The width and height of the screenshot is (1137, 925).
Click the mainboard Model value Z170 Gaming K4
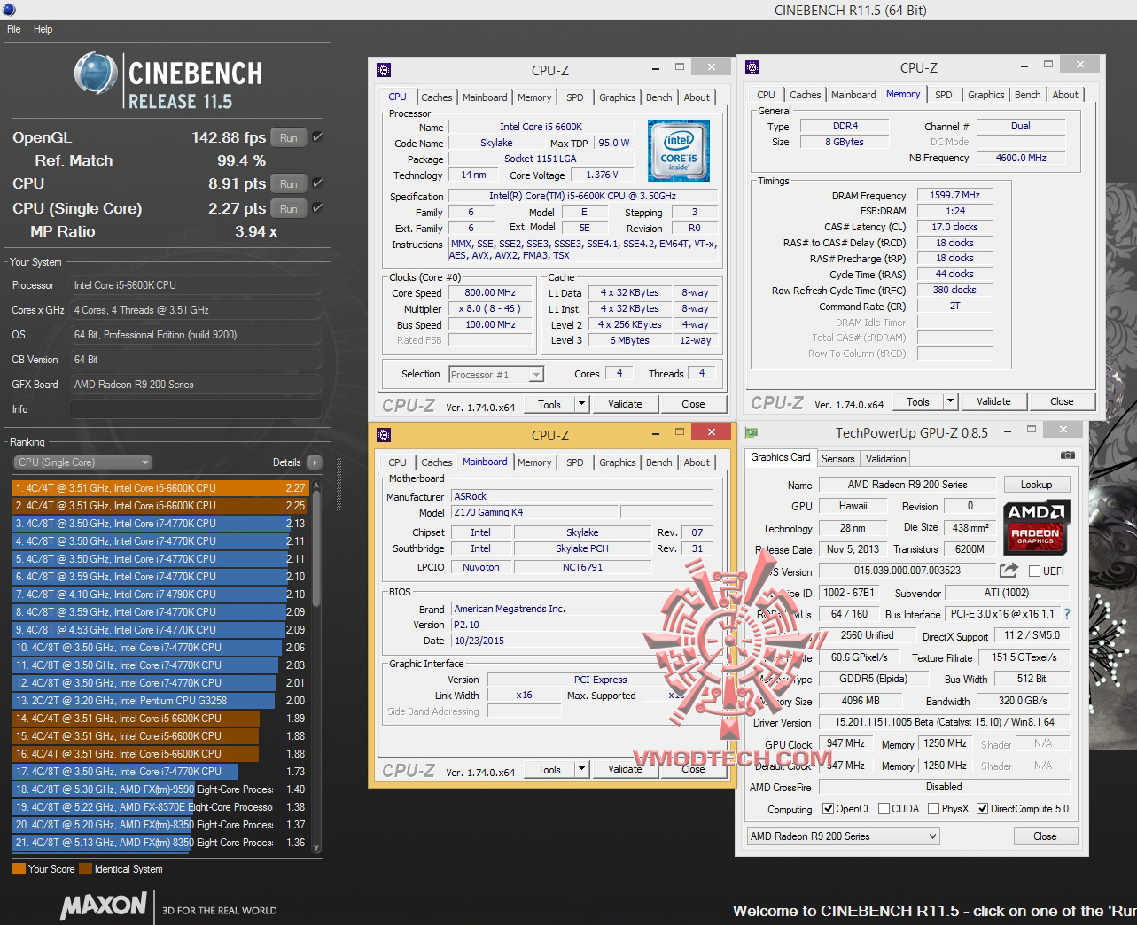tap(535, 512)
